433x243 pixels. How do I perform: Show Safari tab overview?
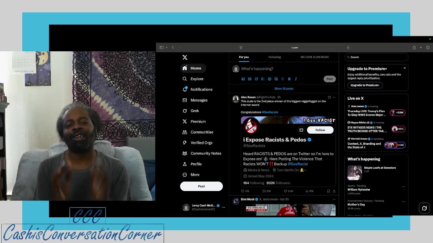click(428, 48)
